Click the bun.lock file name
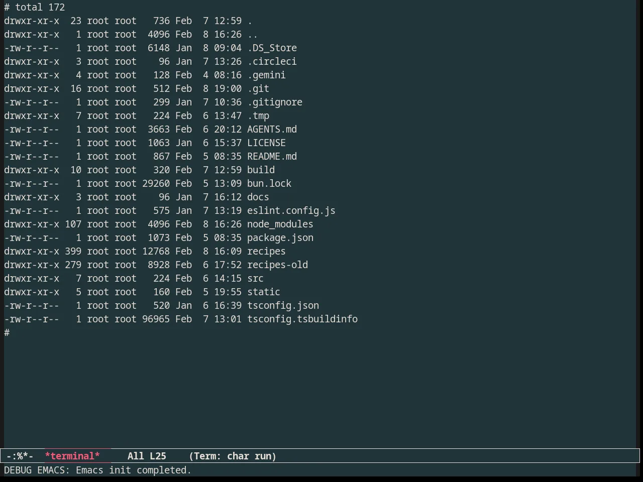 (x=269, y=183)
